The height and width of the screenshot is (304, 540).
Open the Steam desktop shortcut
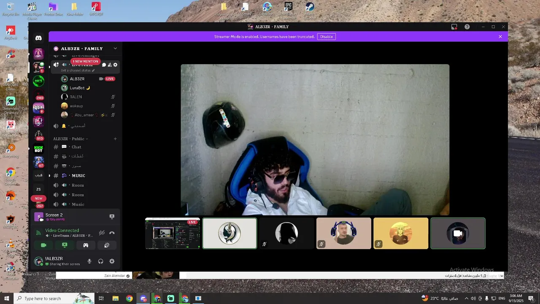coord(310,11)
